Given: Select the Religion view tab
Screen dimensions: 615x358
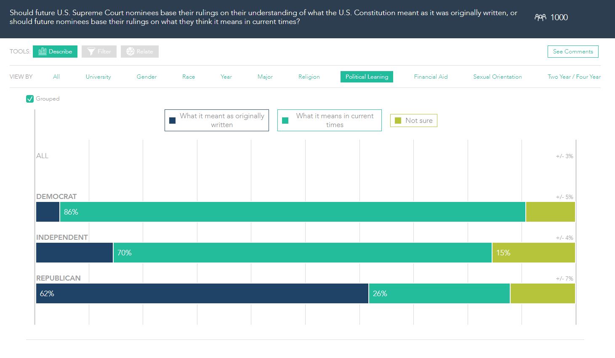Looking at the screenshot, I should [309, 77].
